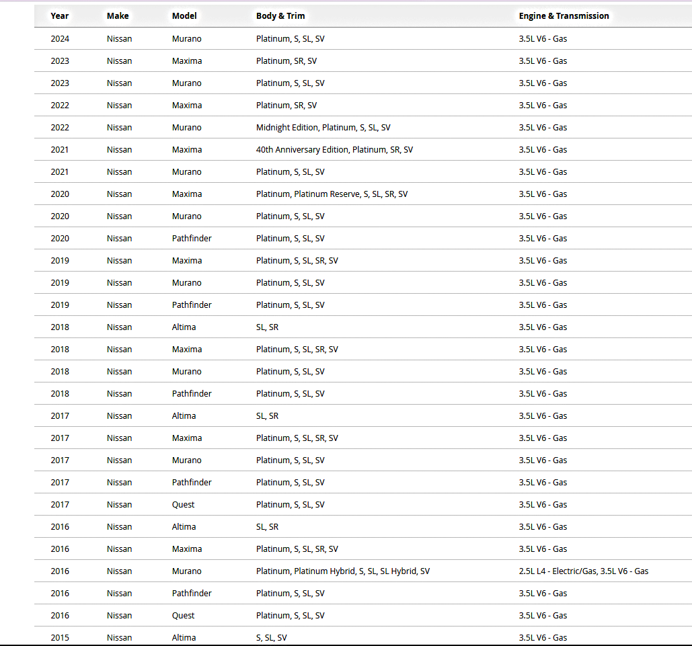Select year 2016 in the Pathfinder row
This screenshot has height=646, width=692.
60,594
